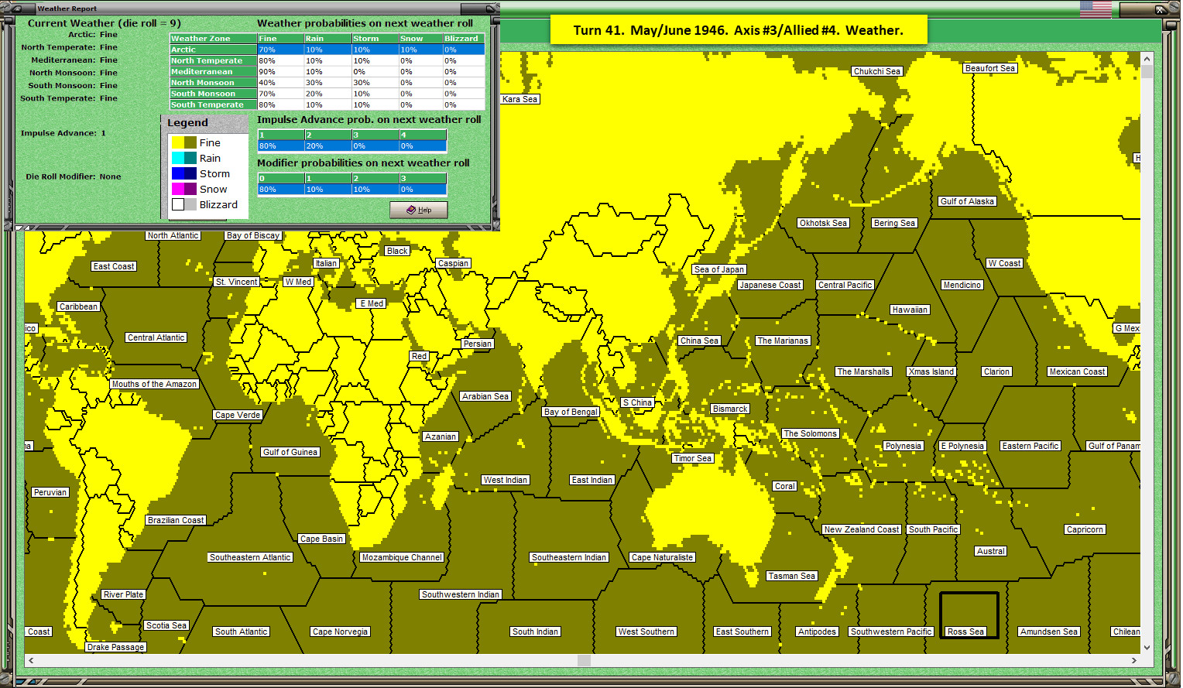Select the South Monsoon row in the table
The width and height of the screenshot is (1183, 688).
tap(327, 94)
